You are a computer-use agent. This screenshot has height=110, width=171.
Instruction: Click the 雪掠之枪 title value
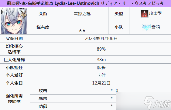(x=82, y=14)
